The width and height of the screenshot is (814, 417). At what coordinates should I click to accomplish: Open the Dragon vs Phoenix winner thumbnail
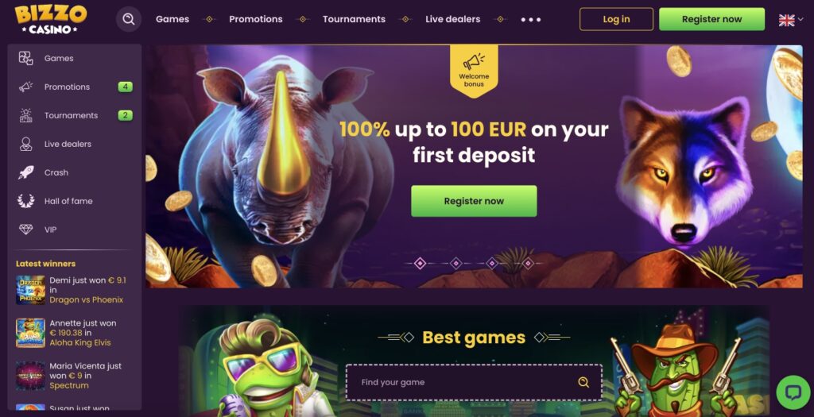pyautogui.click(x=31, y=290)
